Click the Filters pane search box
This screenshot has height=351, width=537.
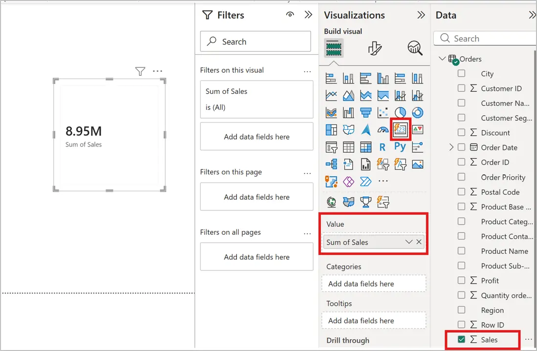(255, 41)
